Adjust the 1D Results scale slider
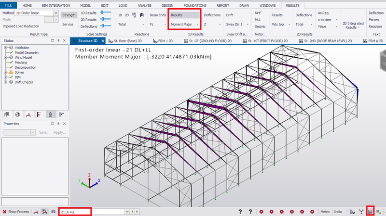This screenshot has height=216, width=386. 106,13
